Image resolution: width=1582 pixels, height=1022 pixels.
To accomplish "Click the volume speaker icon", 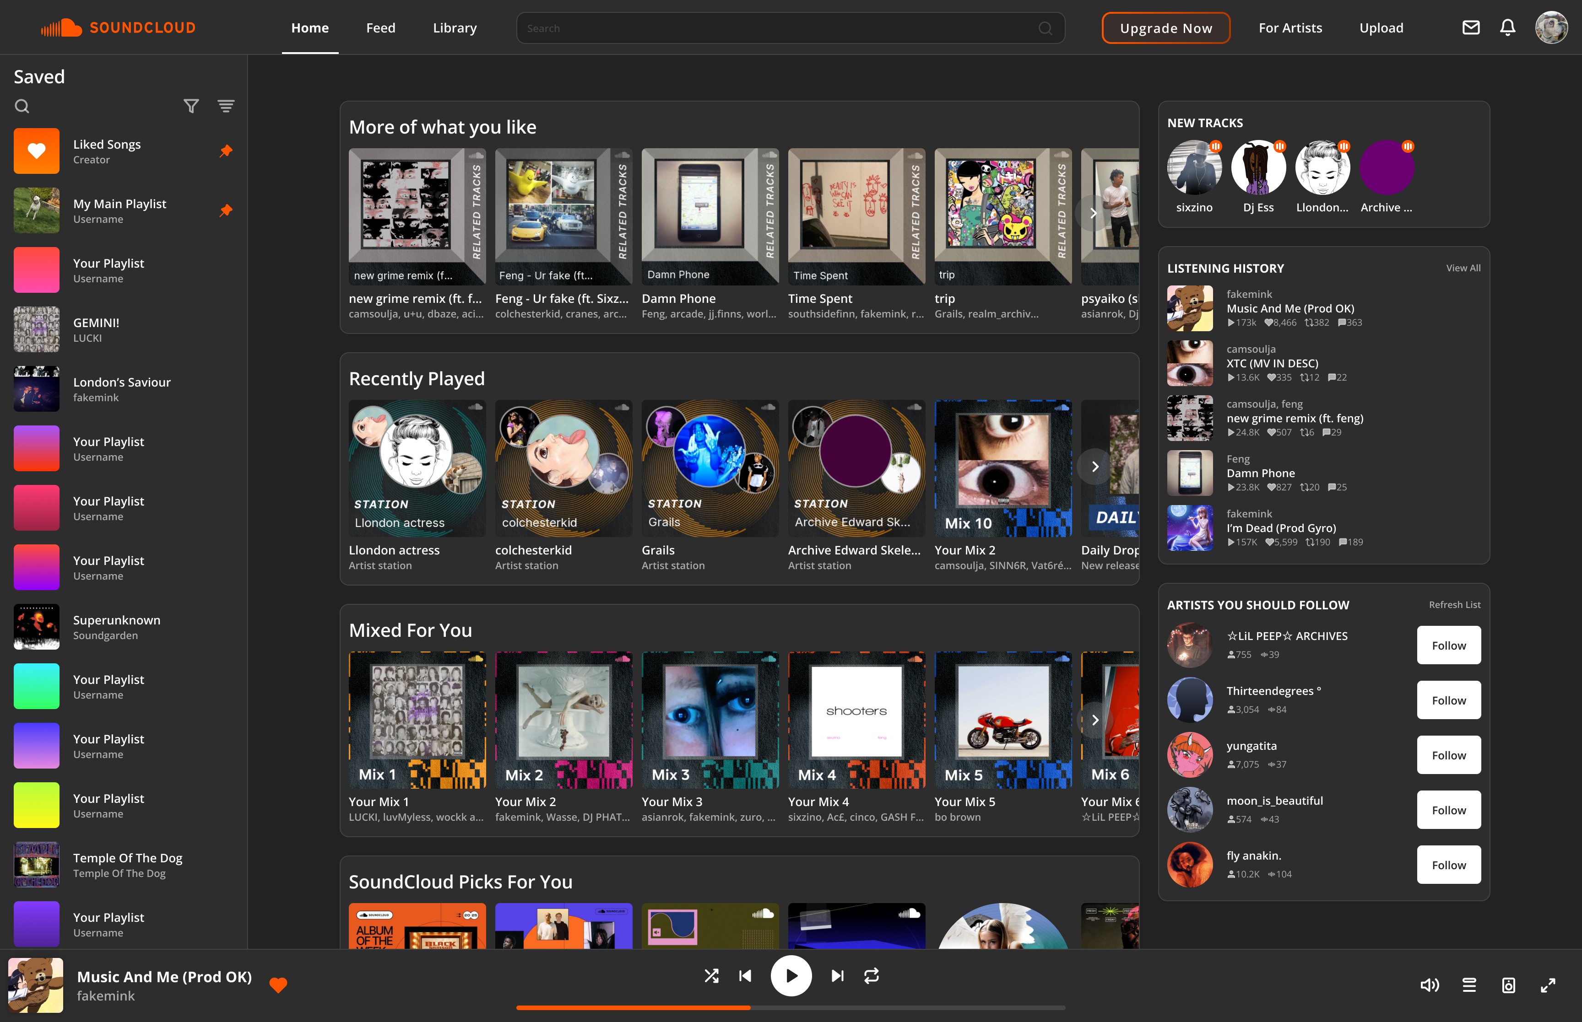I will (1429, 985).
